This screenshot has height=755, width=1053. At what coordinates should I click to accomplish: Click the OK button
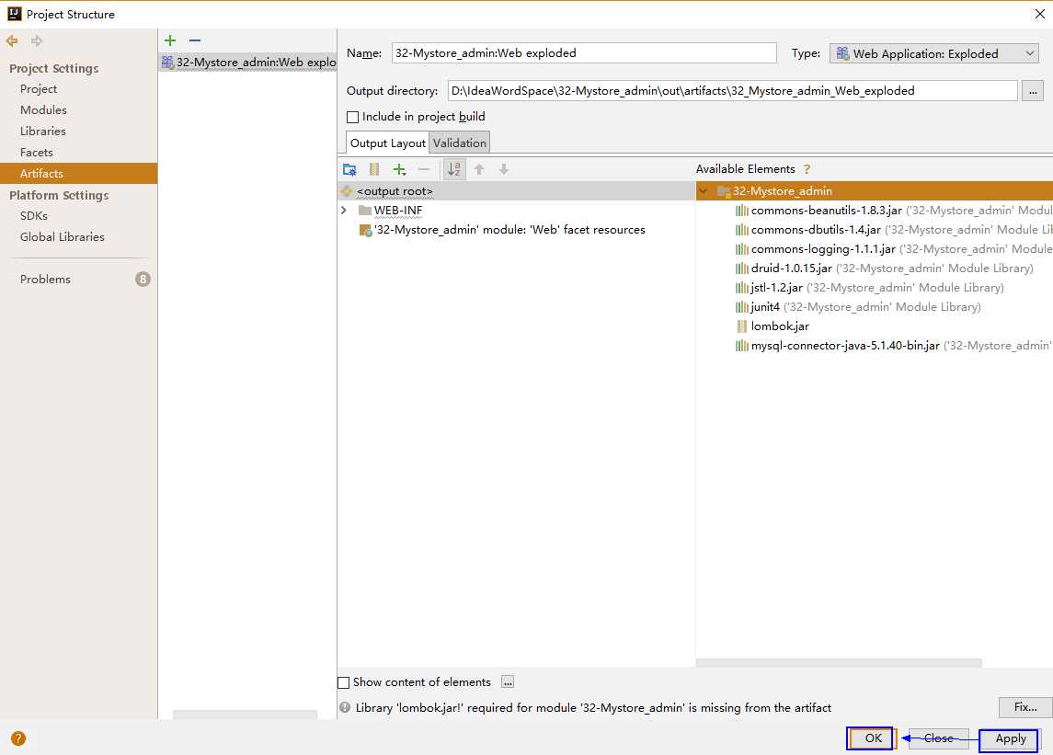(x=871, y=738)
